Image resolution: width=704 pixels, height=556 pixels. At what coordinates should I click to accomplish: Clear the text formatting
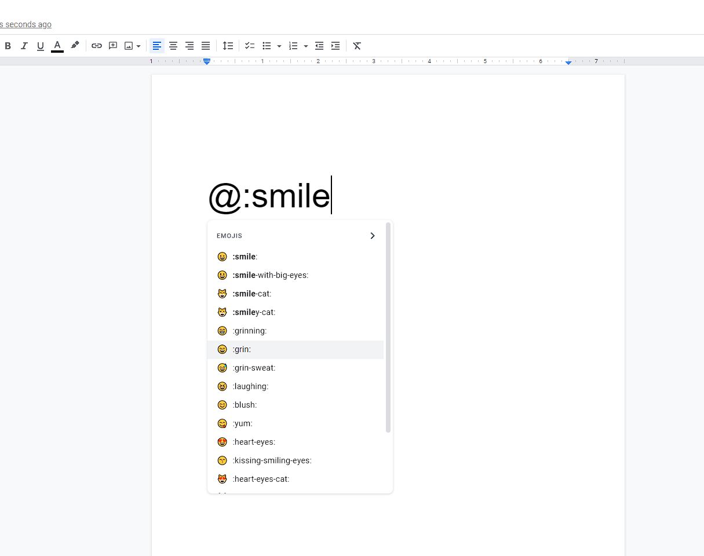pos(358,46)
